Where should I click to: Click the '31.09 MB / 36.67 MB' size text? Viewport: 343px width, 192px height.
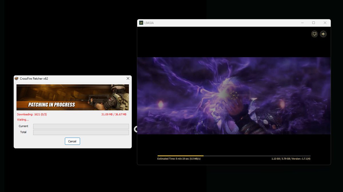point(114,114)
